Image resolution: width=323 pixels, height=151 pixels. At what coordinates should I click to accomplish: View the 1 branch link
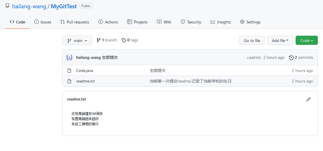(107, 40)
